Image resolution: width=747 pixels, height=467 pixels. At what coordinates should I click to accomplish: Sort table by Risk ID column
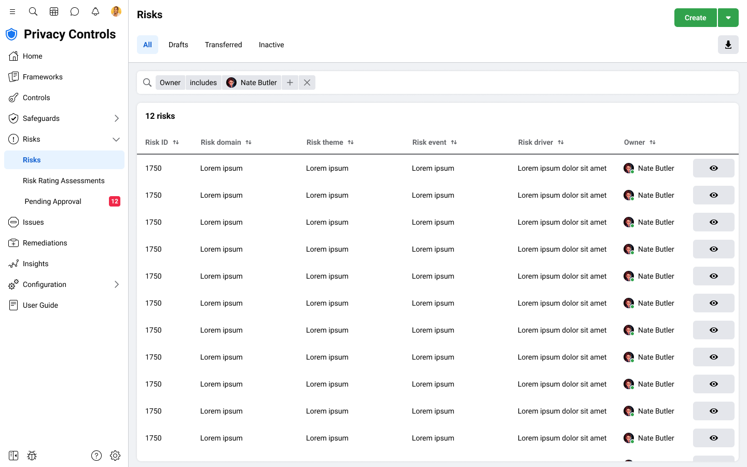tap(176, 142)
